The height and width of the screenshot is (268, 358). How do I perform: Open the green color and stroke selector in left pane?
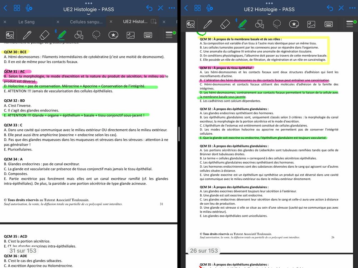pos(170,35)
